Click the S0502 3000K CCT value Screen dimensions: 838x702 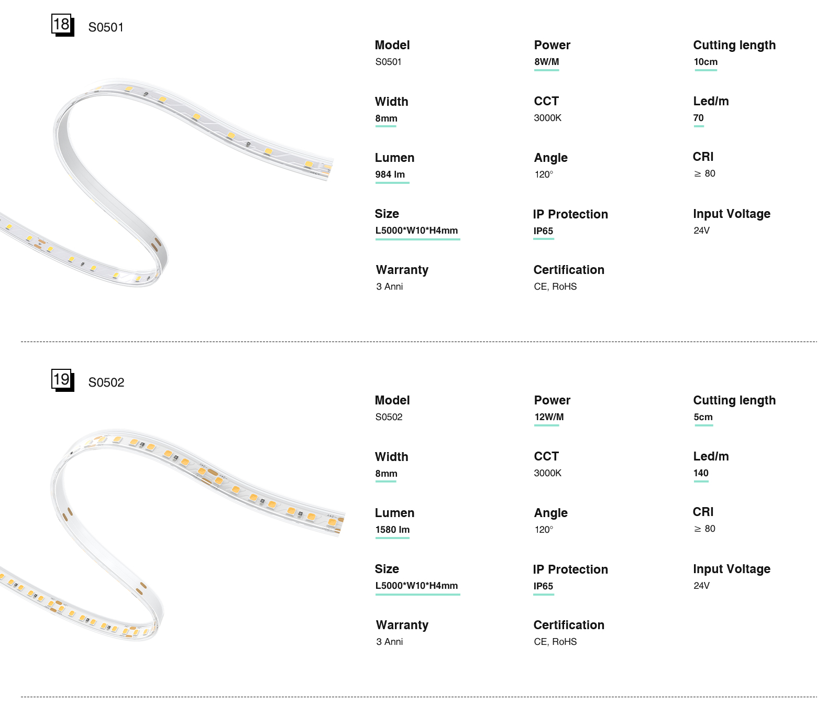pyautogui.click(x=547, y=473)
